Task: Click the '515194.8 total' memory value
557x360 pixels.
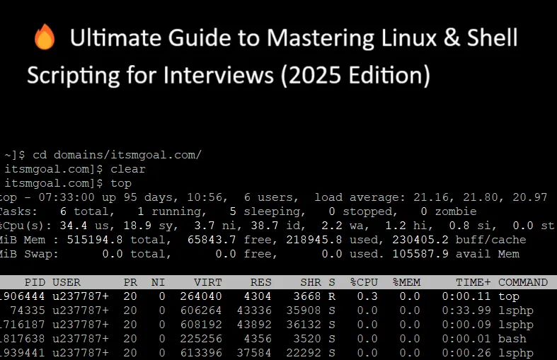Action: (x=119, y=240)
